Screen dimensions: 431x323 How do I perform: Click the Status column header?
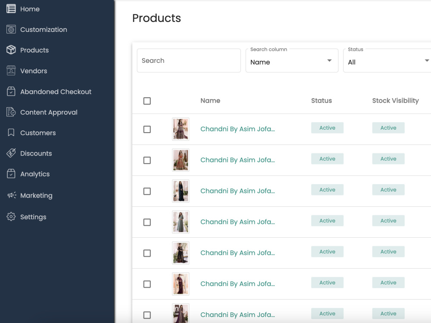[x=322, y=100]
